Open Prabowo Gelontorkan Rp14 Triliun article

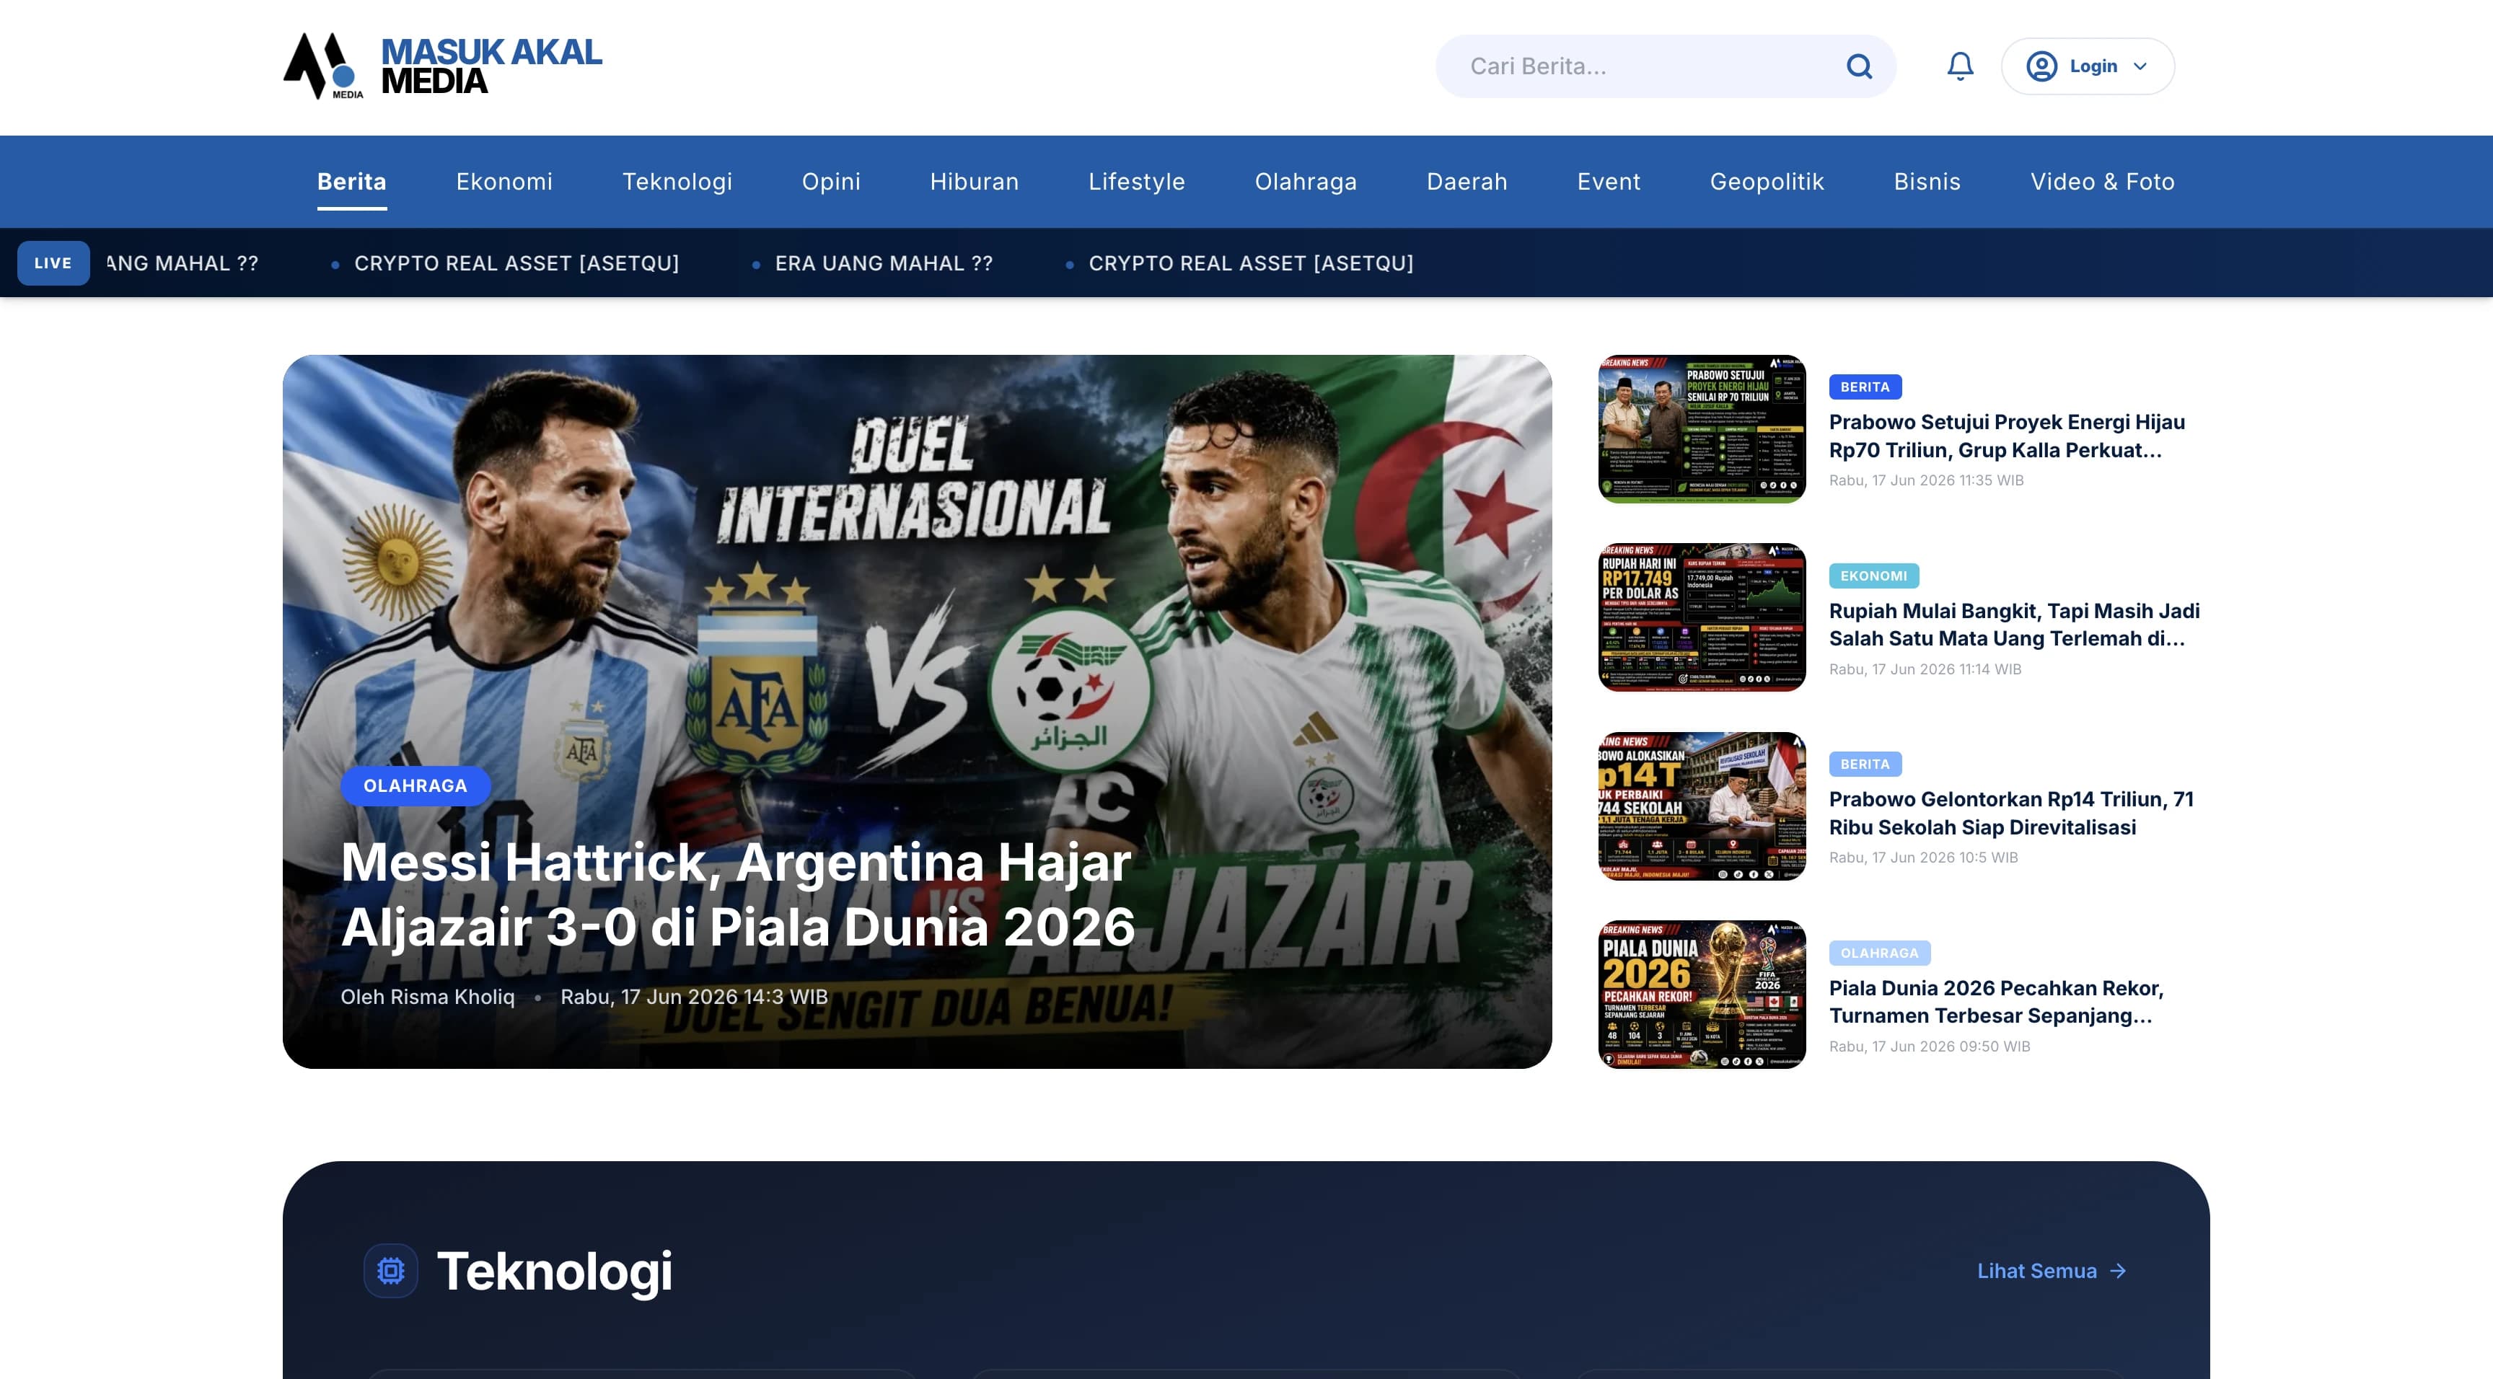point(2011,813)
